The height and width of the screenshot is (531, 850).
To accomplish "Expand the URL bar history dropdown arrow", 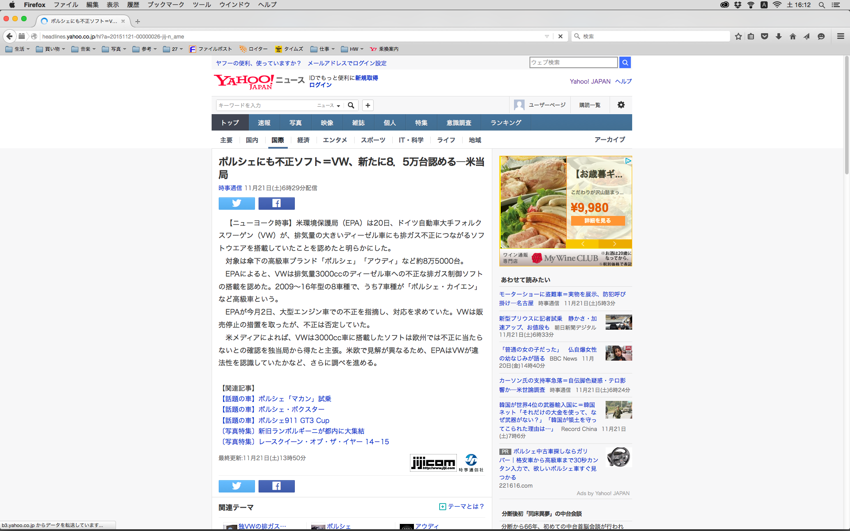I will click(547, 36).
